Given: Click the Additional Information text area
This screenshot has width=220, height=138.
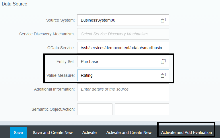Looking at the screenshot, I should (x=123, y=93).
